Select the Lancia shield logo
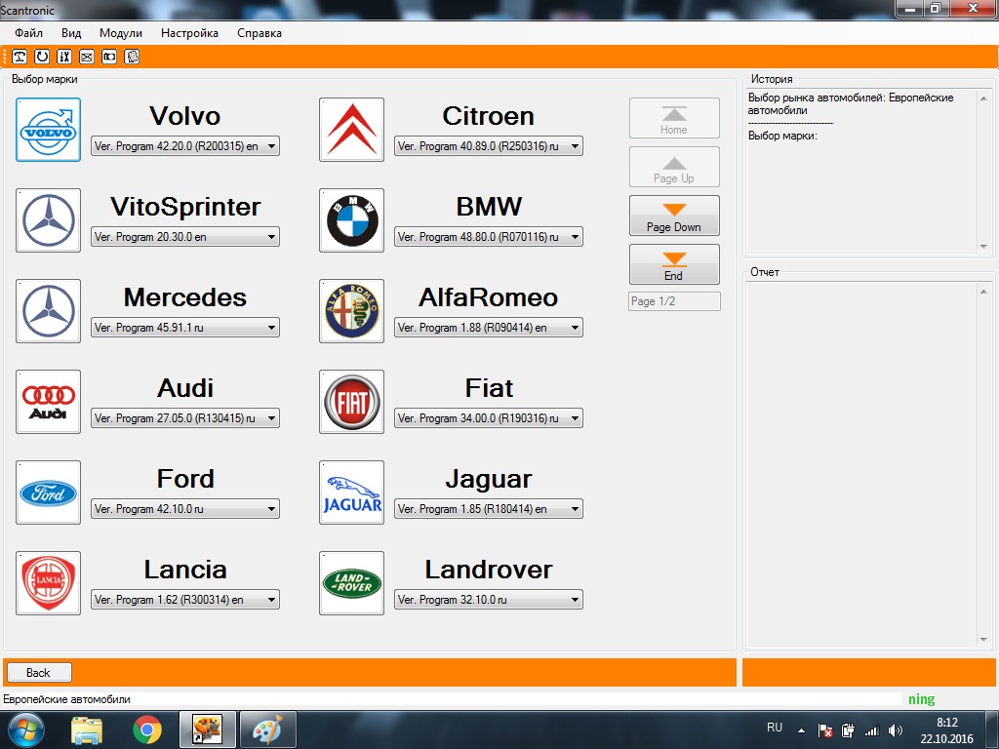This screenshot has height=749, width=999. pyautogui.click(x=49, y=583)
